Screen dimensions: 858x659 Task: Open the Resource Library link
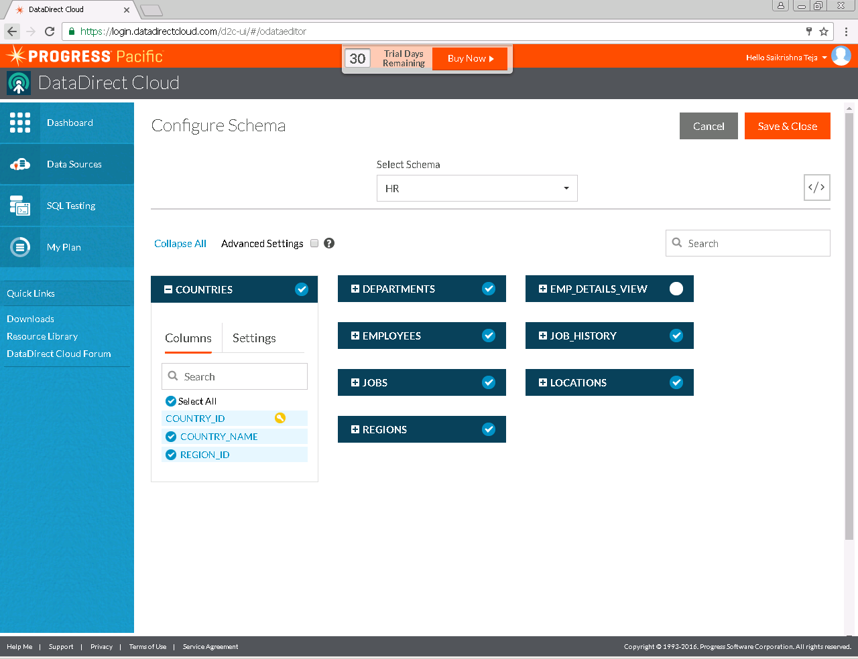pyautogui.click(x=42, y=336)
